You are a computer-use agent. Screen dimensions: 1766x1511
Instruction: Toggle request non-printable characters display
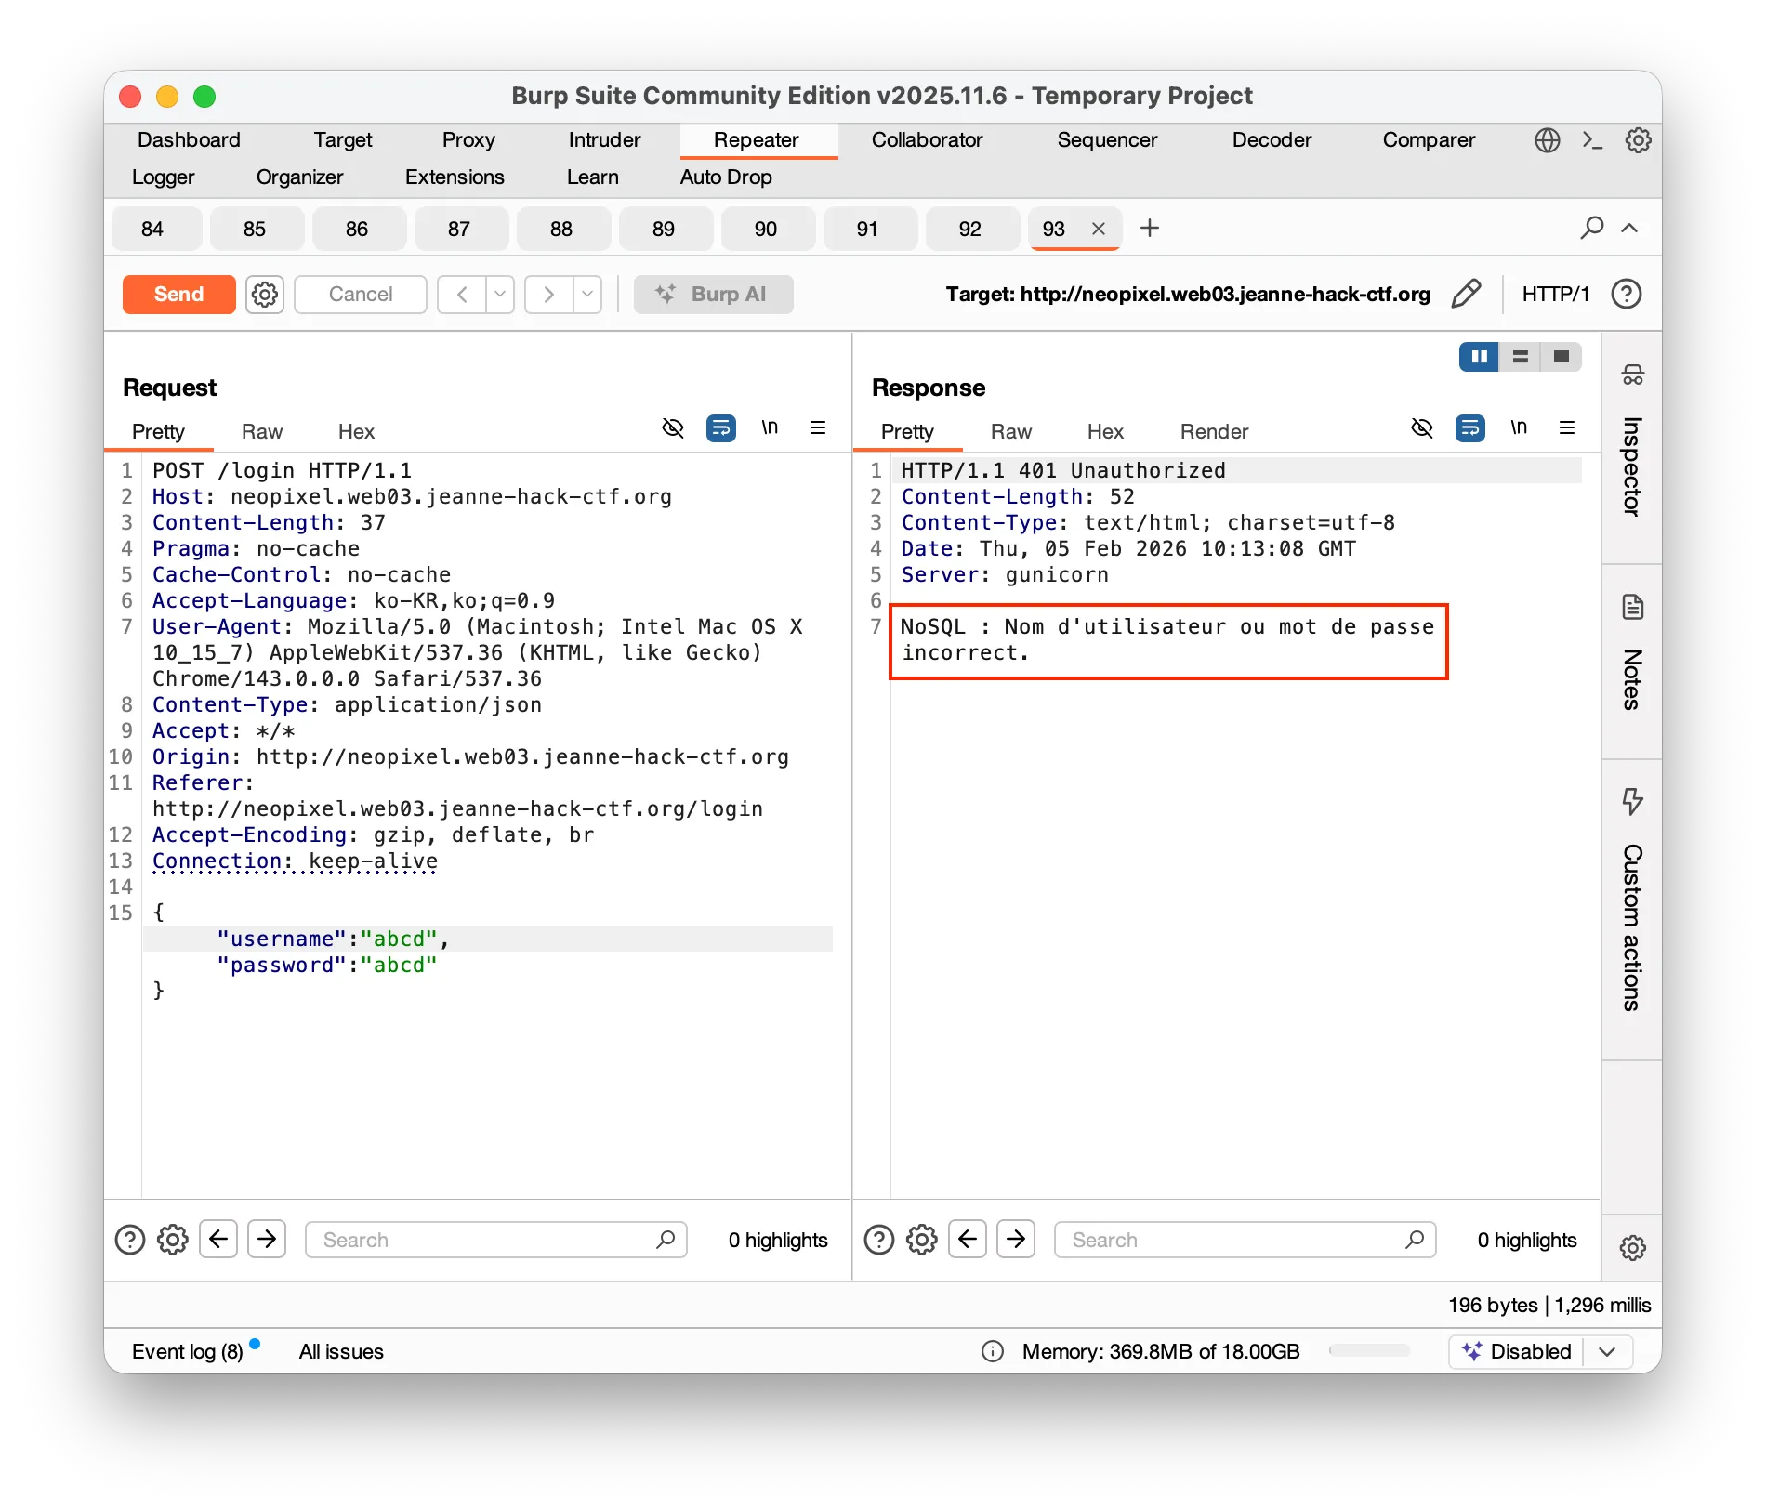pos(770,427)
